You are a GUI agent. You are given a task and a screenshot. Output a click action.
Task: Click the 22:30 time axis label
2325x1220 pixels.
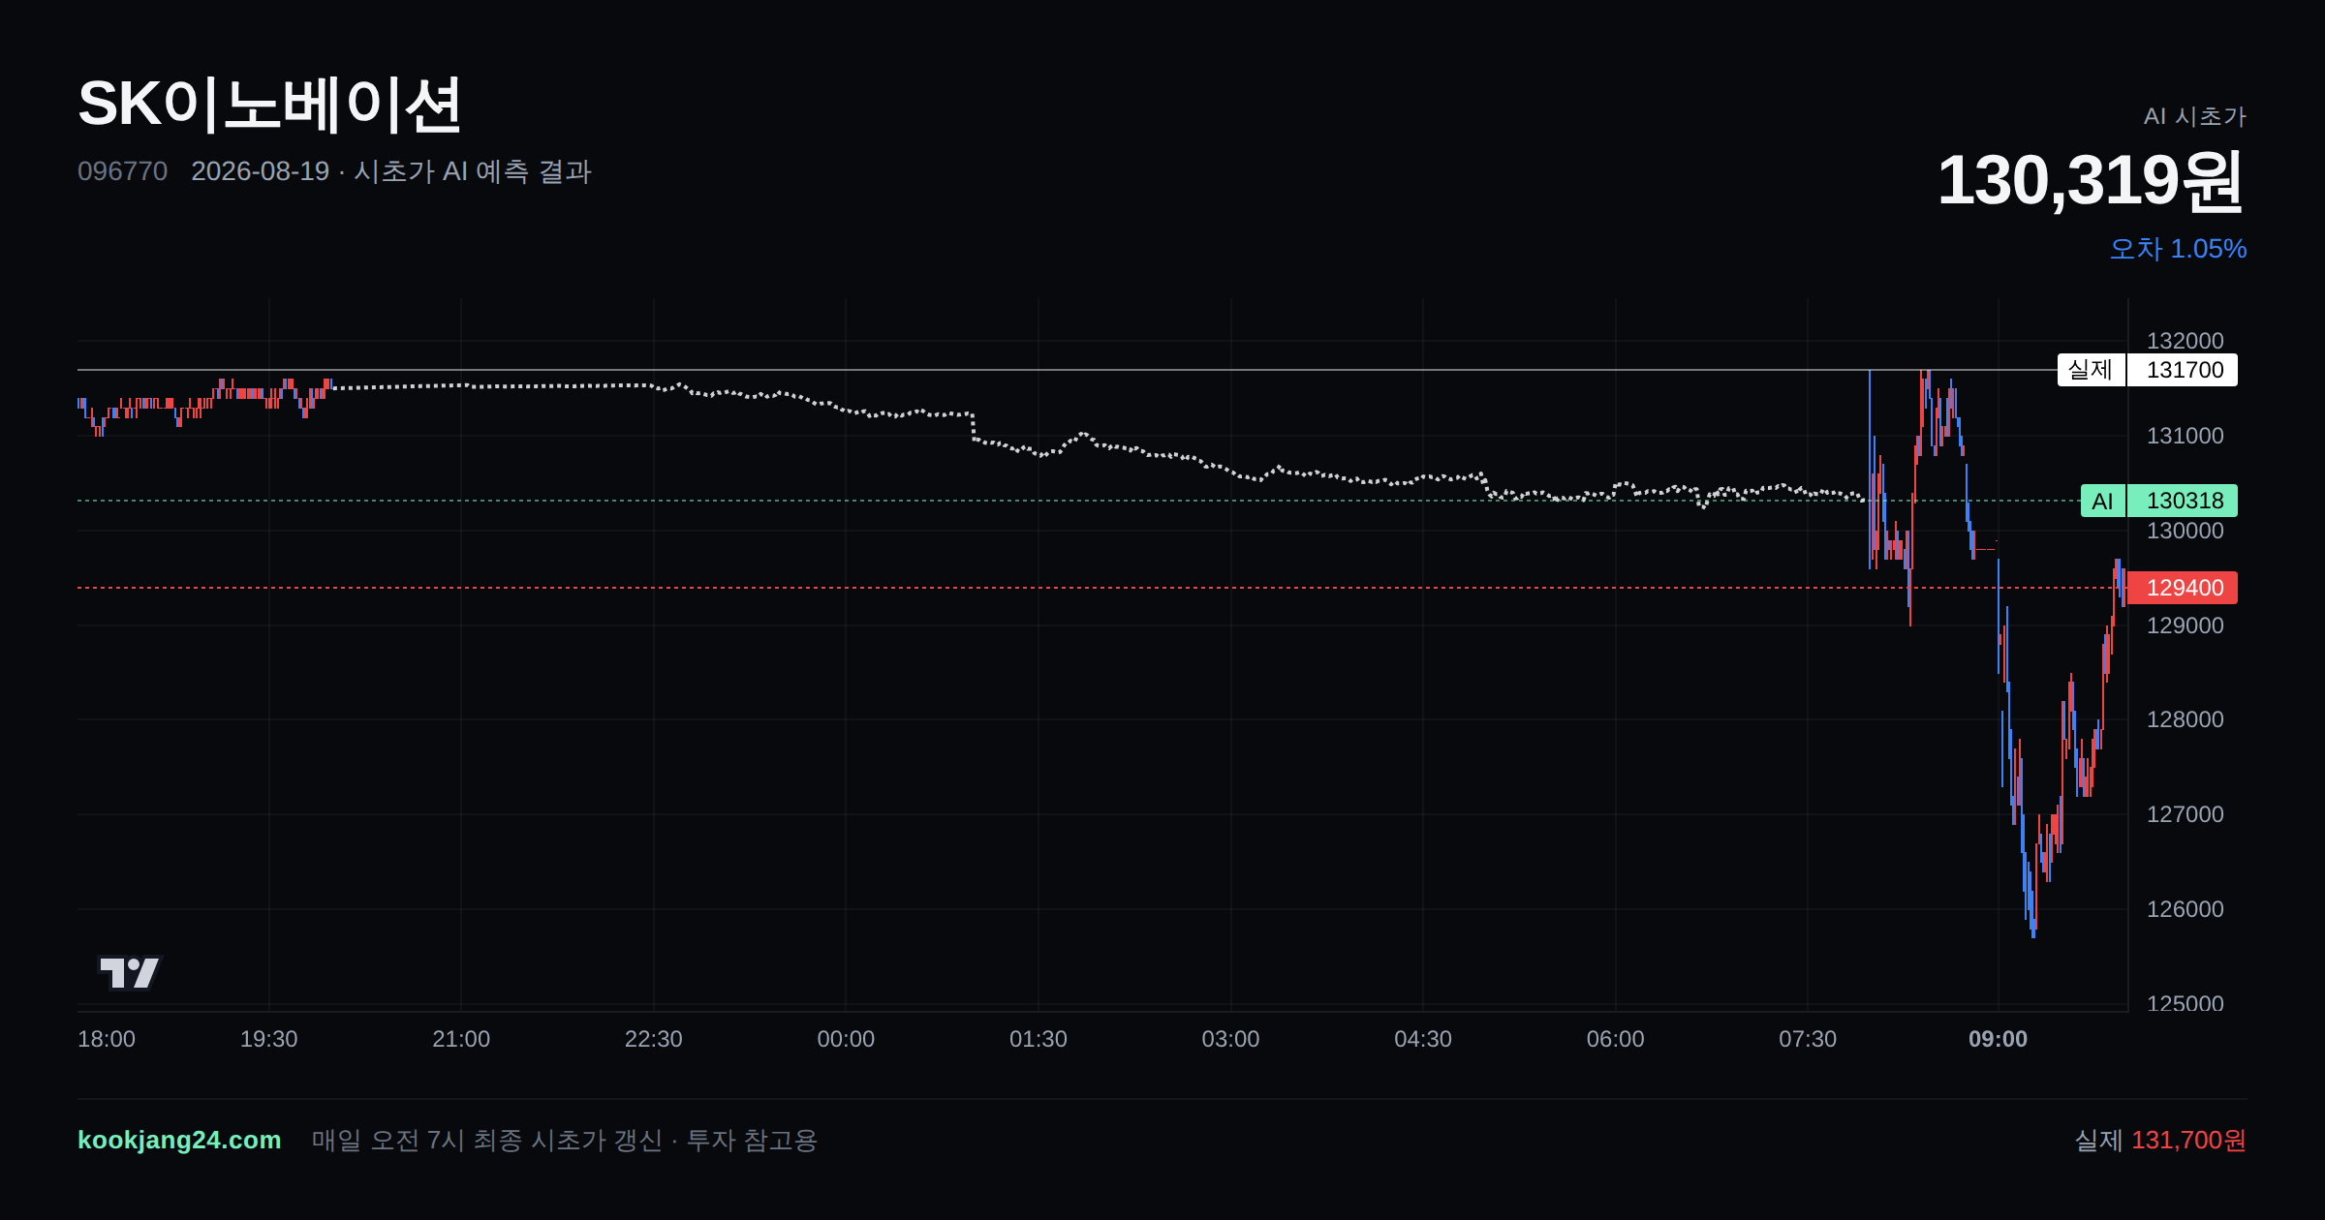coord(654,1039)
